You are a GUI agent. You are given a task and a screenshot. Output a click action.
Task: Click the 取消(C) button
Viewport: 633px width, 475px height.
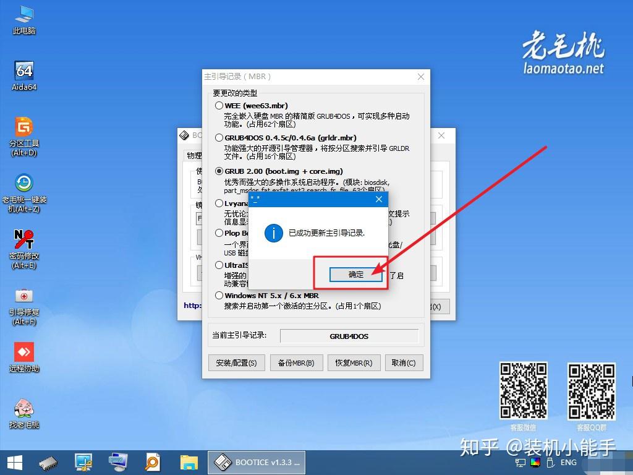[x=404, y=362]
